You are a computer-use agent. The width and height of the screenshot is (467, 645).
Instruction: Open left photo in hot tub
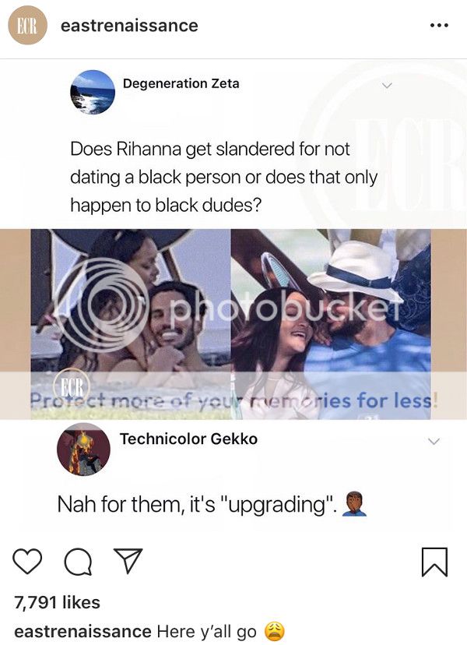tap(131, 324)
